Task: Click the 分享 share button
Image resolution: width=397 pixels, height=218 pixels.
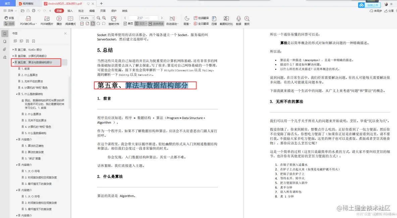Action: point(390,11)
